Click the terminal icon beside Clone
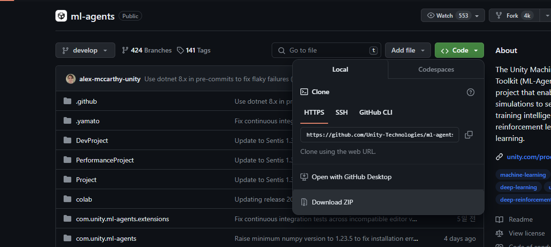The height and width of the screenshot is (247, 551). (304, 92)
